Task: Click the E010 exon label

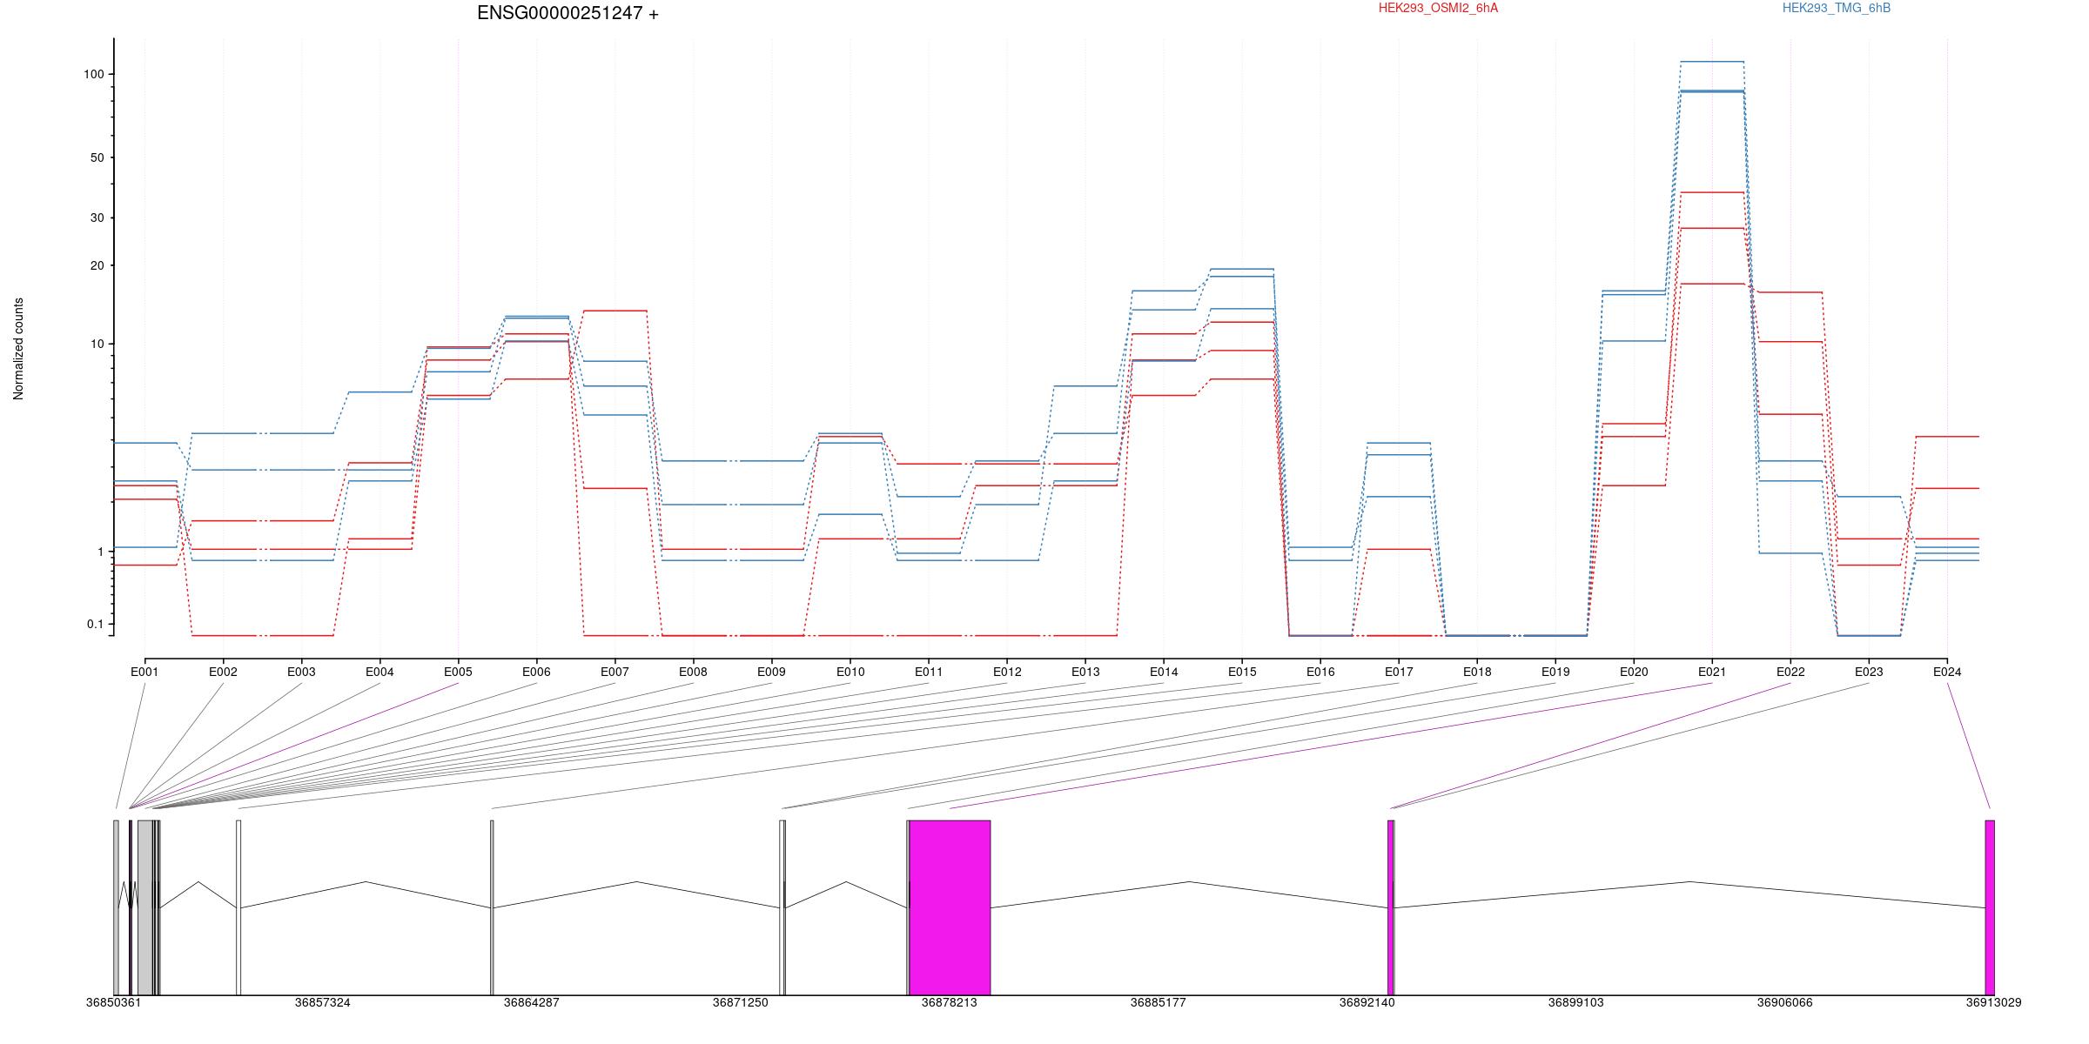Action: [x=850, y=672]
